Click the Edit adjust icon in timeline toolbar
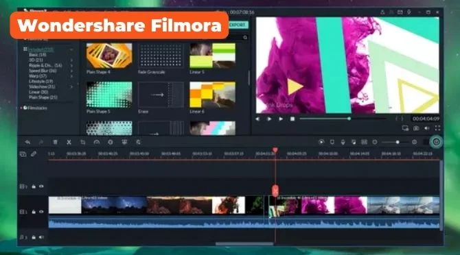The image size is (460, 255). [x=138, y=143]
